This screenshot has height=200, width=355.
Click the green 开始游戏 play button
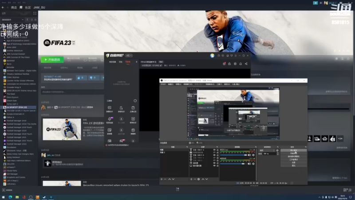click(x=52, y=60)
